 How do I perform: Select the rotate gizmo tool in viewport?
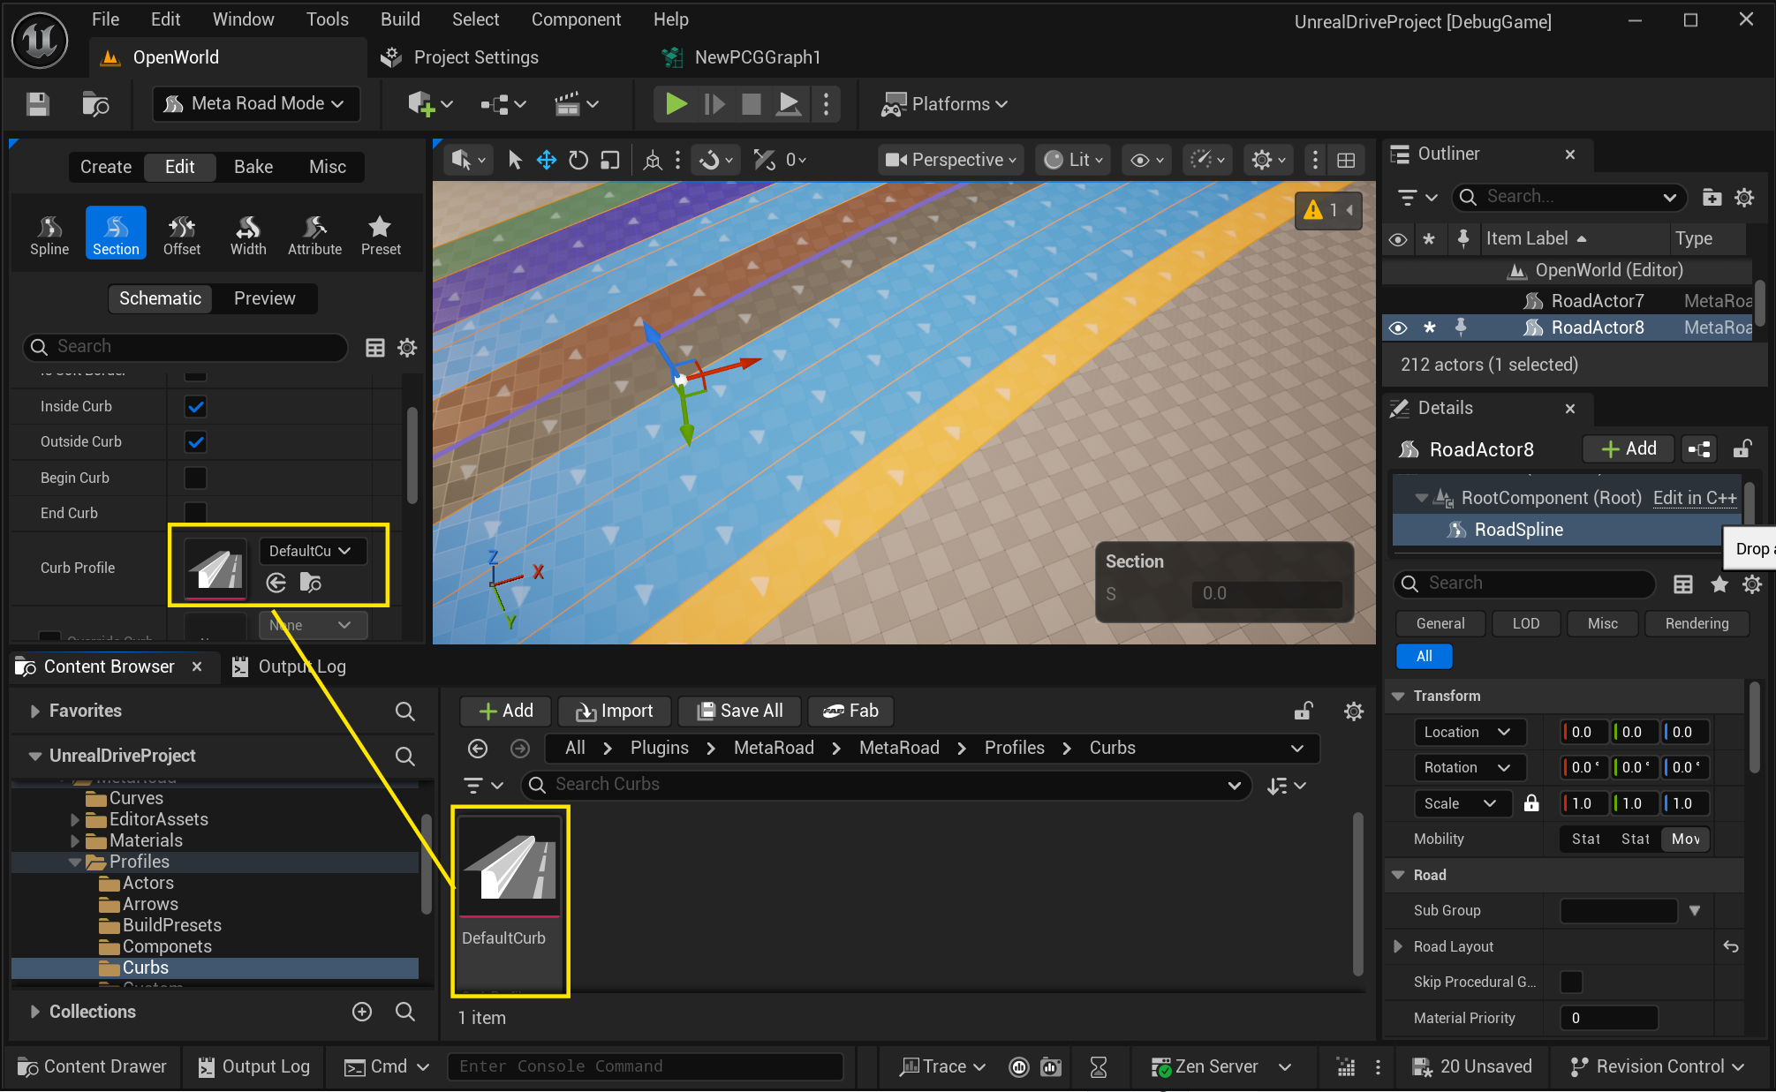click(x=578, y=160)
